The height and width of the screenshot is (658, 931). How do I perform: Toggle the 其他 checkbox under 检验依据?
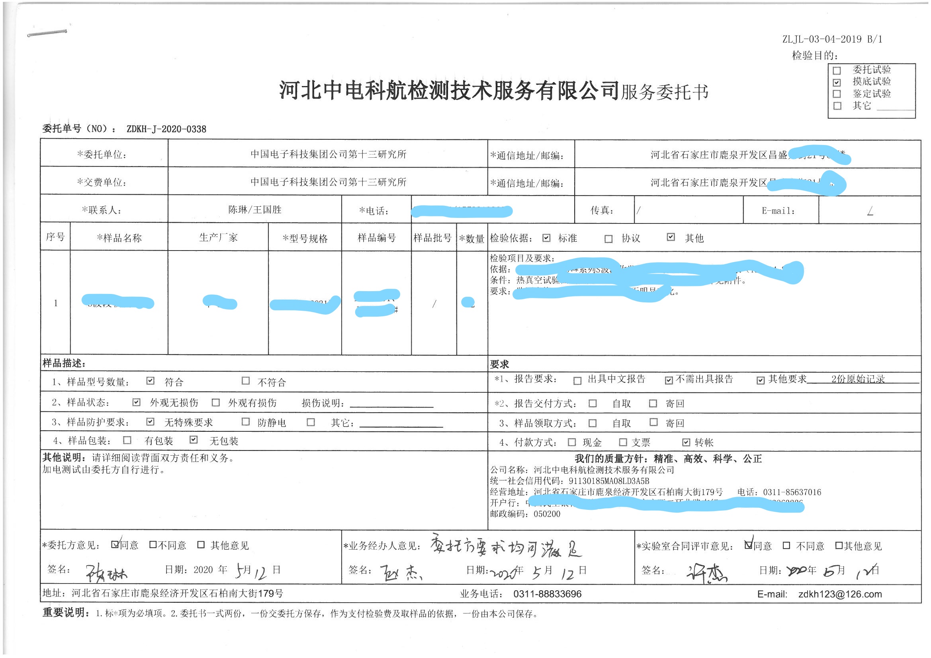(x=671, y=237)
